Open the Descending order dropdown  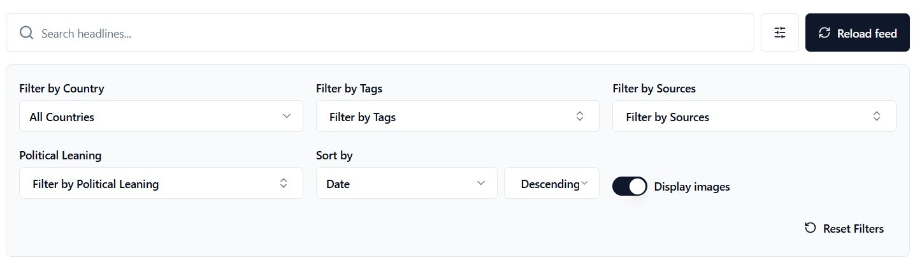pyautogui.click(x=551, y=184)
